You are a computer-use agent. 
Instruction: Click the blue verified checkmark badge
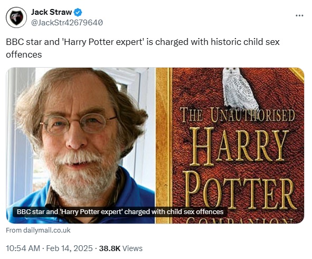(78, 12)
